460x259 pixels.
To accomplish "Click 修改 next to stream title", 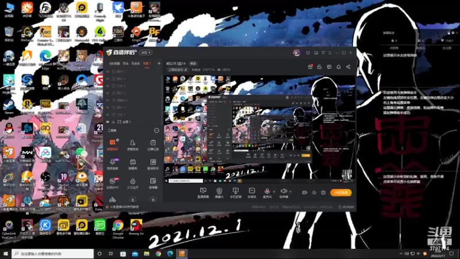I will [193, 63].
